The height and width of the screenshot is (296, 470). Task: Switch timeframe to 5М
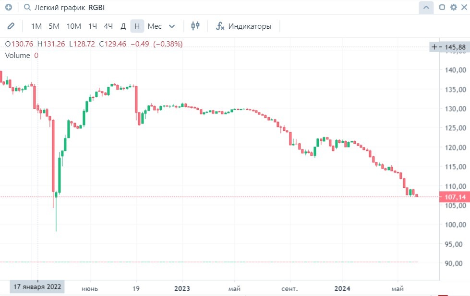click(x=54, y=26)
